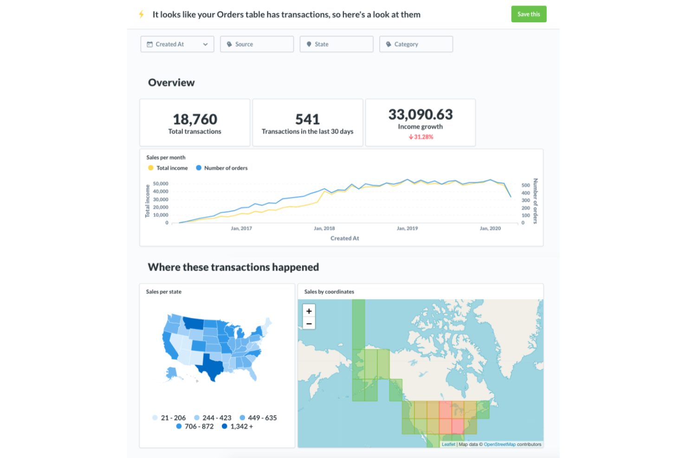687x458 pixels.
Task: Click the location pin icon in State filter
Action: (x=309, y=45)
